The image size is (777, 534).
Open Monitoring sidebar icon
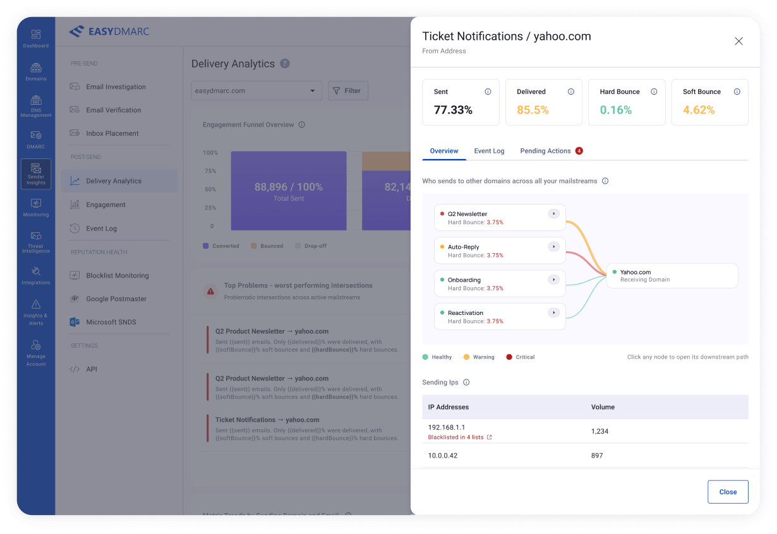pos(36,207)
